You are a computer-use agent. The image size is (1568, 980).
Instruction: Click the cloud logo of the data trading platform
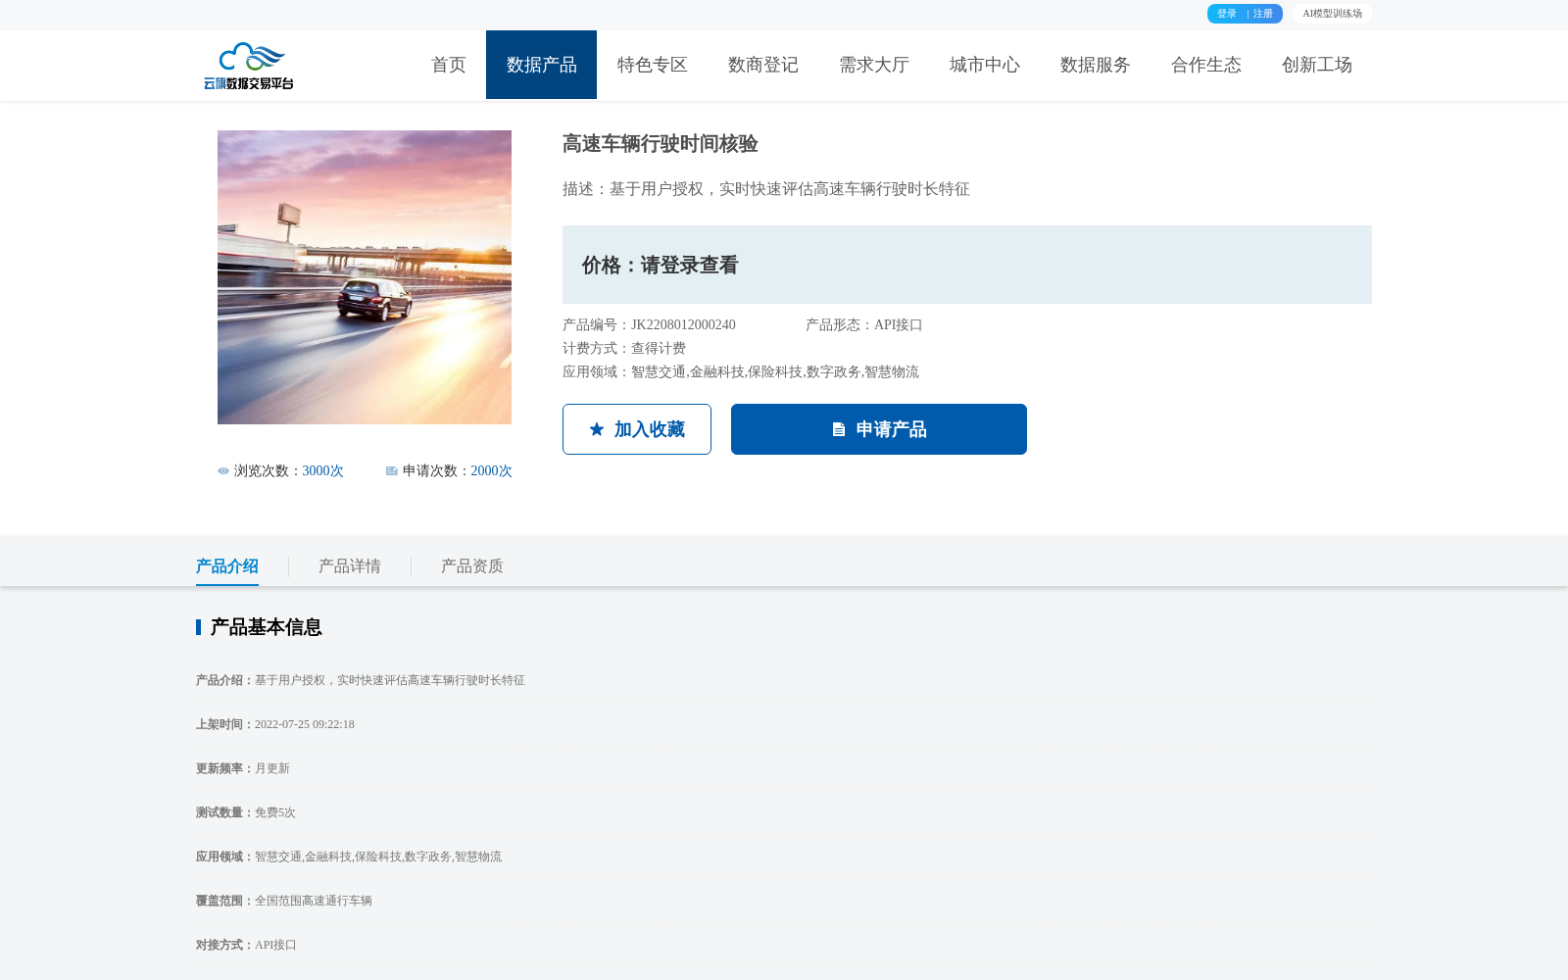coord(249,66)
